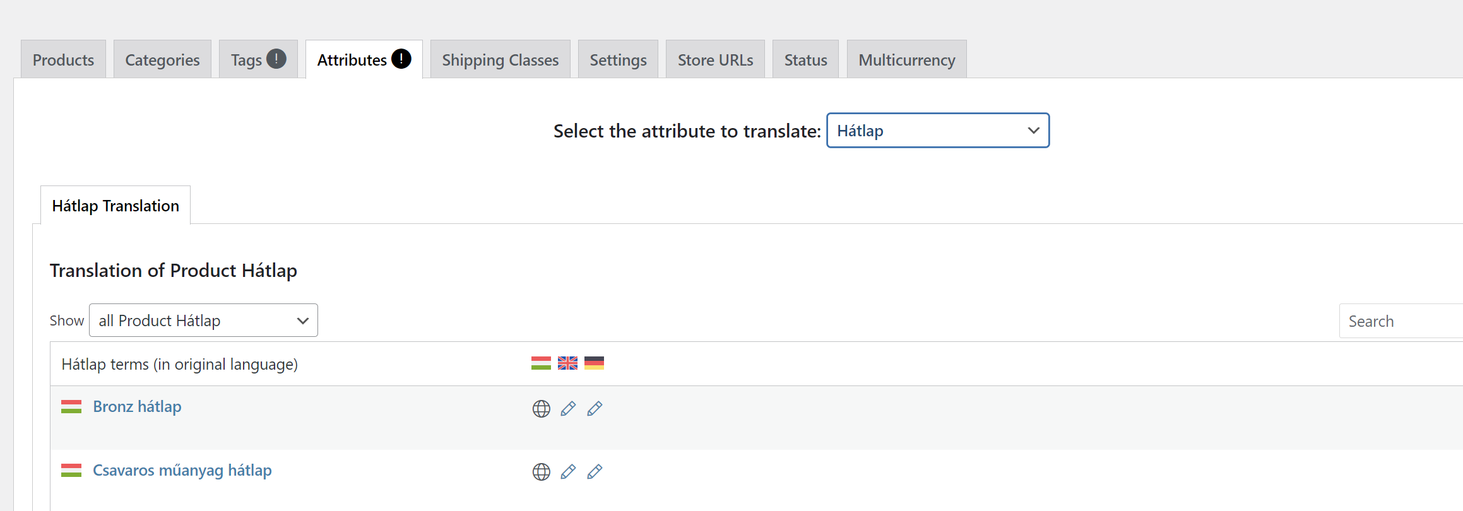1463x511 pixels.
Task: Expand the 'all Product Hátlap' filter dropdown
Action: coord(203,320)
